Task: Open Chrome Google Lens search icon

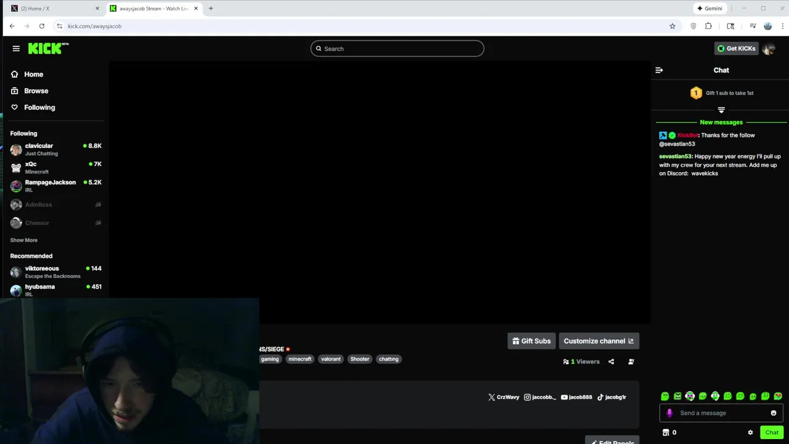Action: click(730, 26)
